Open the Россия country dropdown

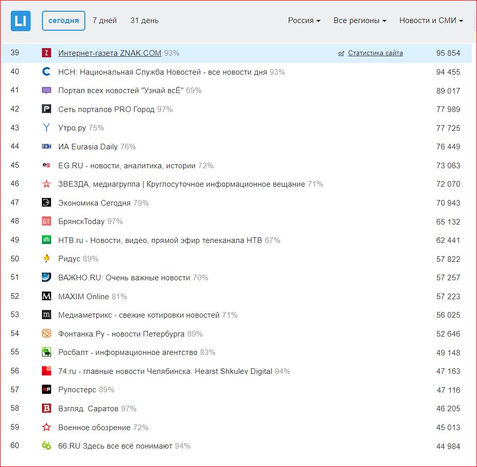coord(304,21)
